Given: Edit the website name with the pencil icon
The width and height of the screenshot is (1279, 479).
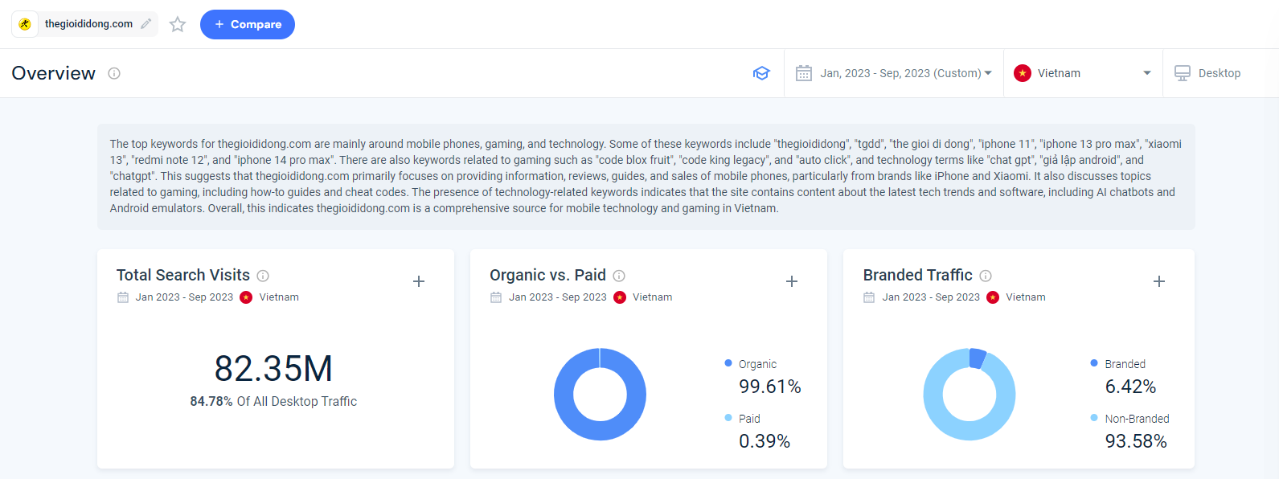Looking at the screenshot, I should click(146, 24).
